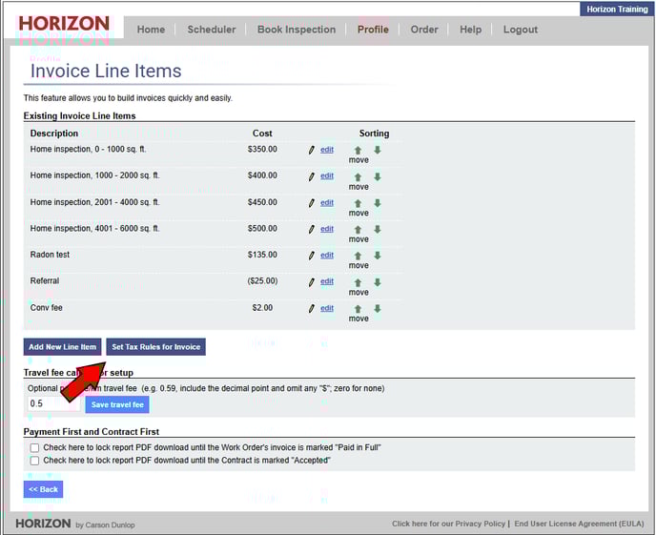Move down Home inspection 0 - 1000 item

pos(378,150)
